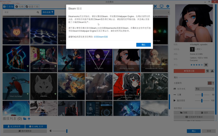Adjust the 播放速度 playback speed slider
The height and width of the screenshot is (136, 218).
(202, 100)
